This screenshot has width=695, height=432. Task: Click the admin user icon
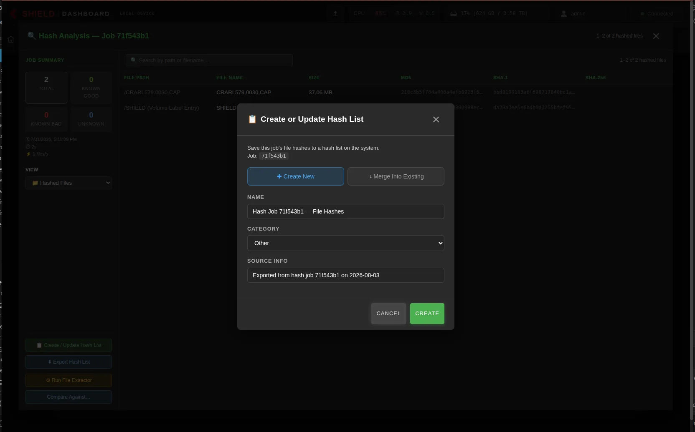coord(564,14)
